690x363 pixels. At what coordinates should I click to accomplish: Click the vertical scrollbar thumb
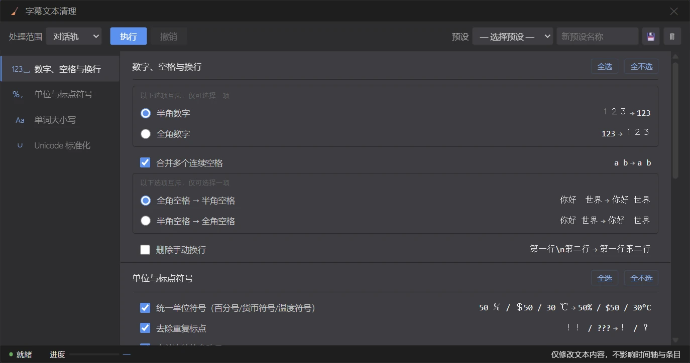coord(675,120)
